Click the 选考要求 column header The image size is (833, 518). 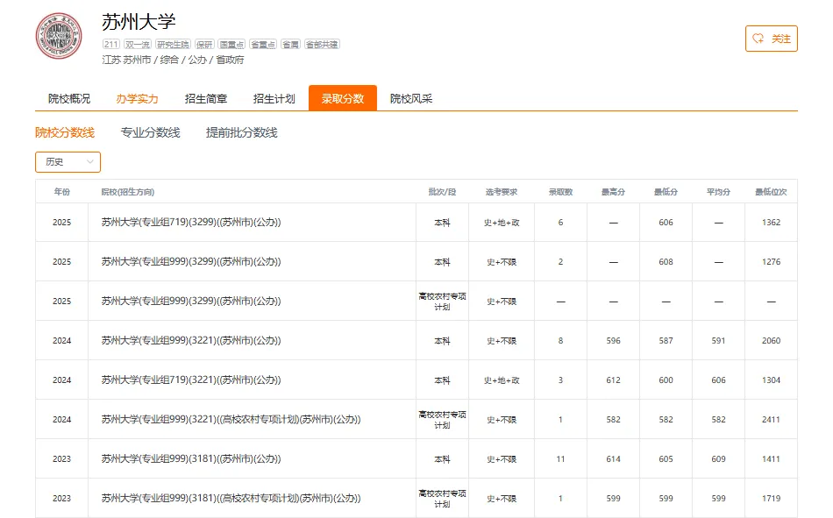pos(502,192)
